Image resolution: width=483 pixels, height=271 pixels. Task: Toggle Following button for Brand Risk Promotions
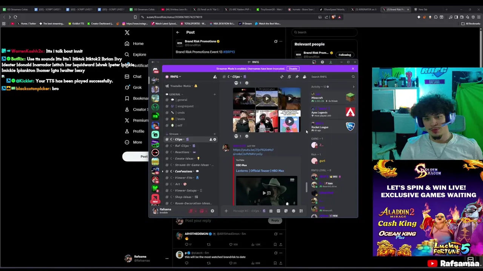pos(345,55)
